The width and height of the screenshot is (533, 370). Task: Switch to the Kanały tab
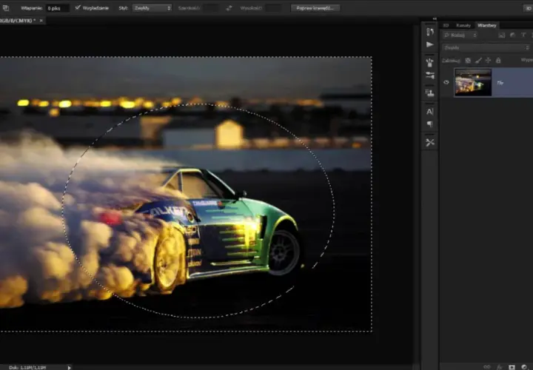point(463,25)
